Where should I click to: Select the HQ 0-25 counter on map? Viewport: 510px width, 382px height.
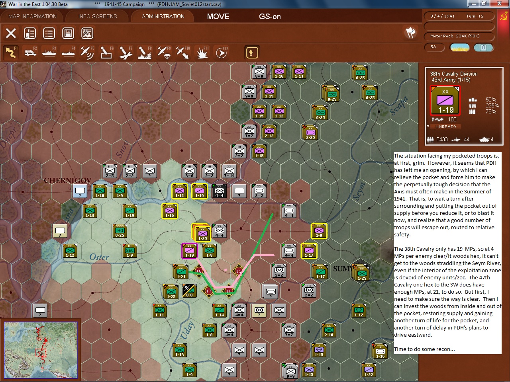click(120, 231)
